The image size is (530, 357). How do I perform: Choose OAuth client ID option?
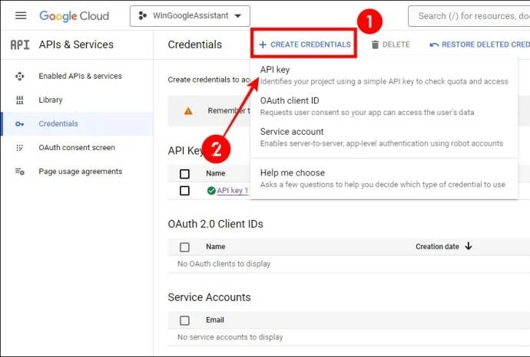pos(384,106)
